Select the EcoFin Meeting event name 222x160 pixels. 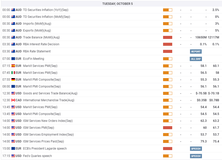[x=34, y=59]
